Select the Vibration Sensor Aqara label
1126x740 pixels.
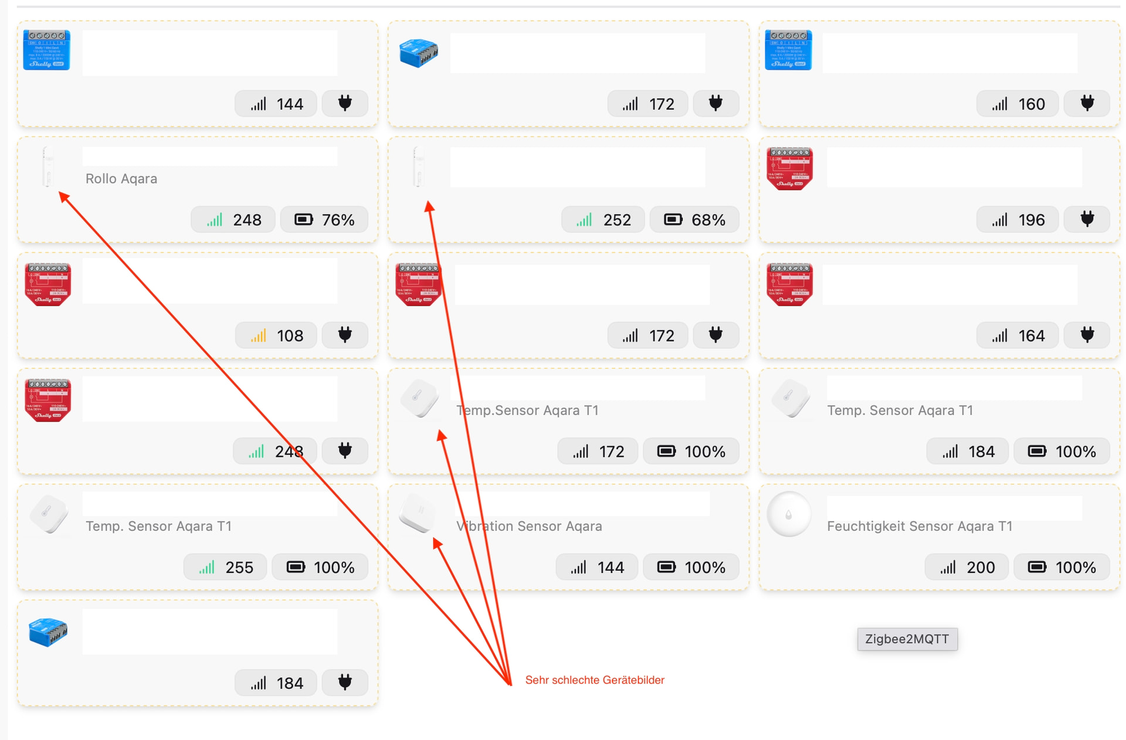click(x=529, y=526)
